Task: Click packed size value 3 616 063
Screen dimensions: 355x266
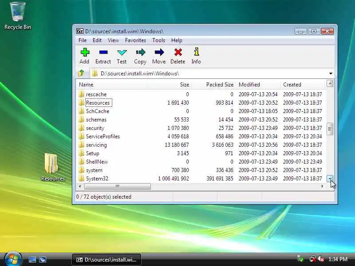Action: pyautogui.click(x=222, y=145)
